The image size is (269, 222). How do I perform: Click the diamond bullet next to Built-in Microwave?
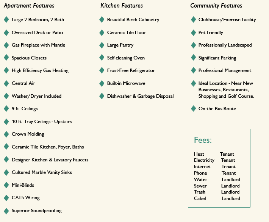102,83
